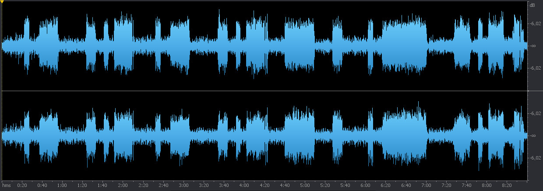The width and height of the screenshot is (543, 191).
Task: Select the 2:40 ruler label
Action: point(163,185)
